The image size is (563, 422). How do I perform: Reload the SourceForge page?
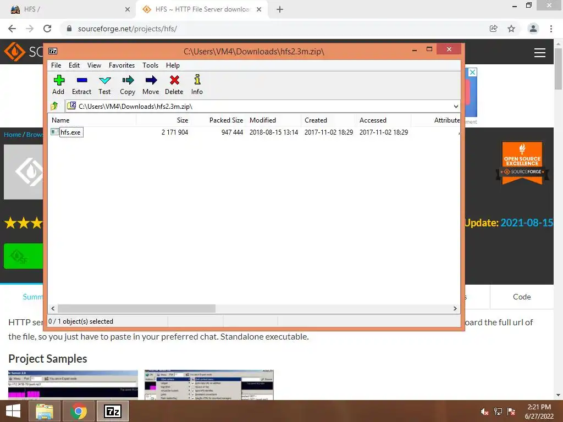tap(47, 29)
